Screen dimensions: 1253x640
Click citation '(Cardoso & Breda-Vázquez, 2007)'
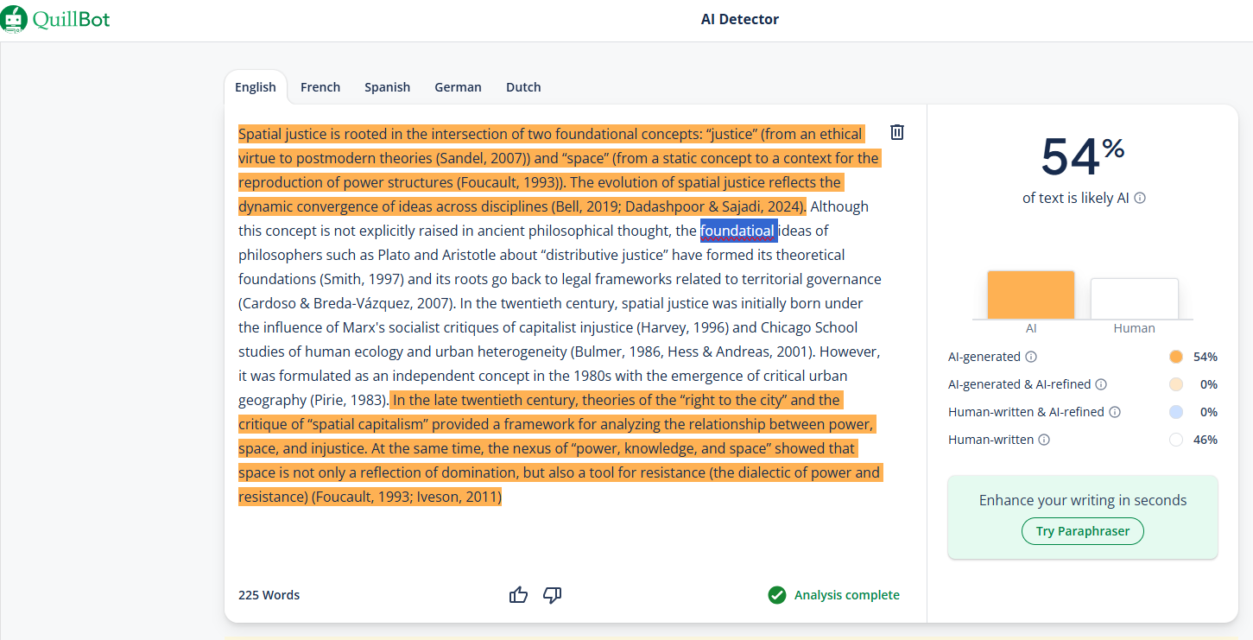(x=345, y=303)
